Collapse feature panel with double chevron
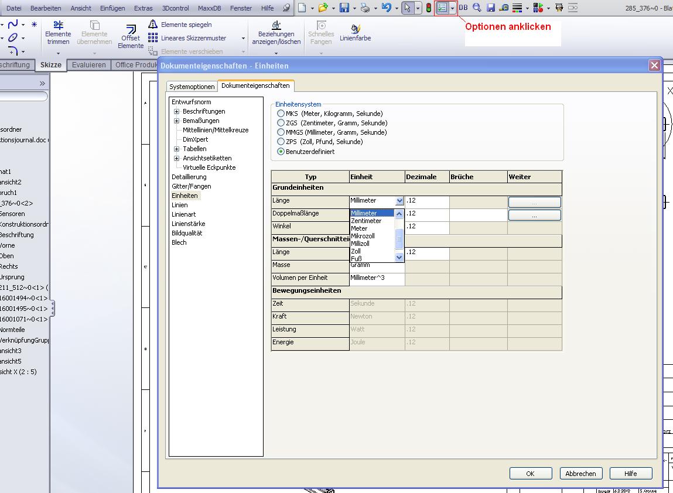The height and width of the screenshot is (493, 673). 42,83
